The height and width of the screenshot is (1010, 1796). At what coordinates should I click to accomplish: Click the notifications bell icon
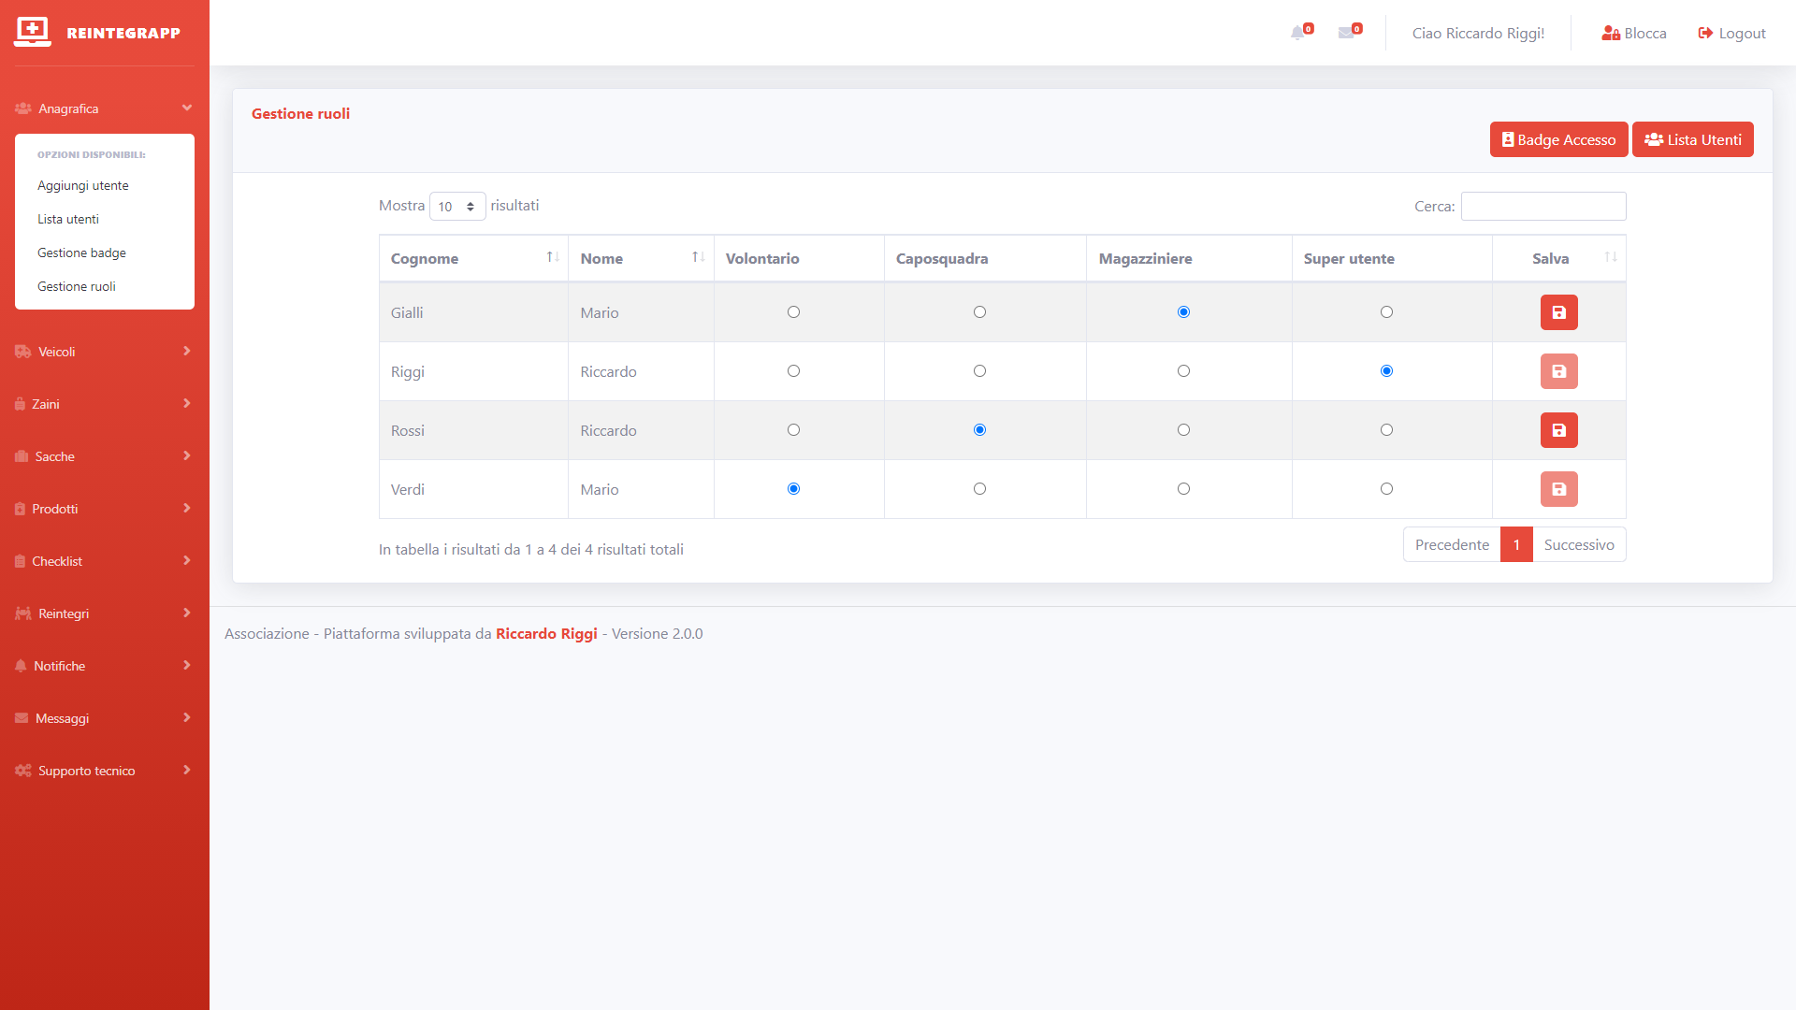coord(1298,33)
